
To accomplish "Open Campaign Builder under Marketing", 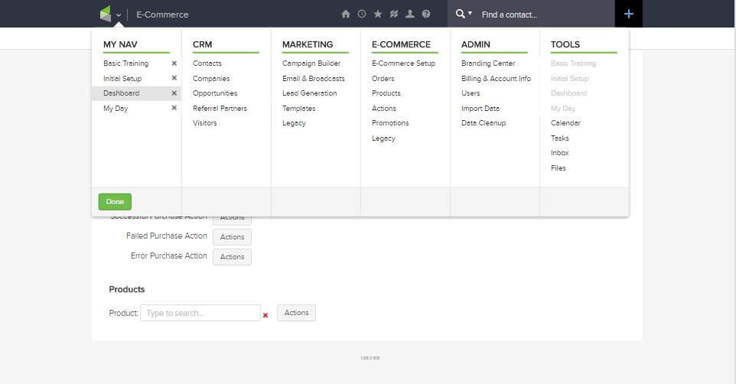I will coord(311,63).
